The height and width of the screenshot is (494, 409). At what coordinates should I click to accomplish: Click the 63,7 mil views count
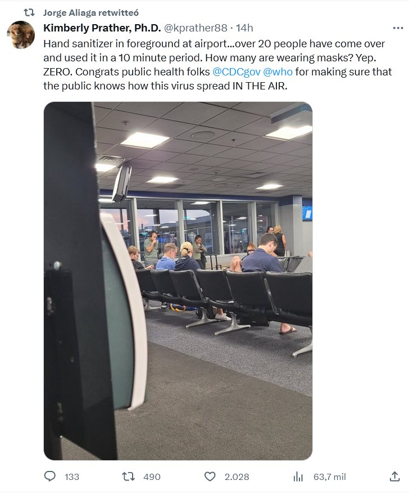point(329,477)
